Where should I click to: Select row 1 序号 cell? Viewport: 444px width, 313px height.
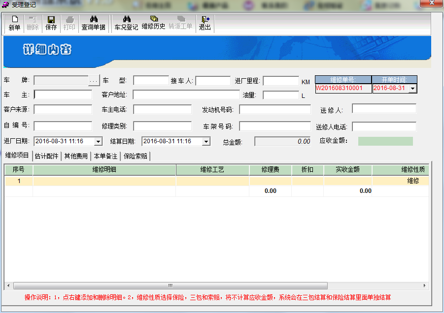19,181
